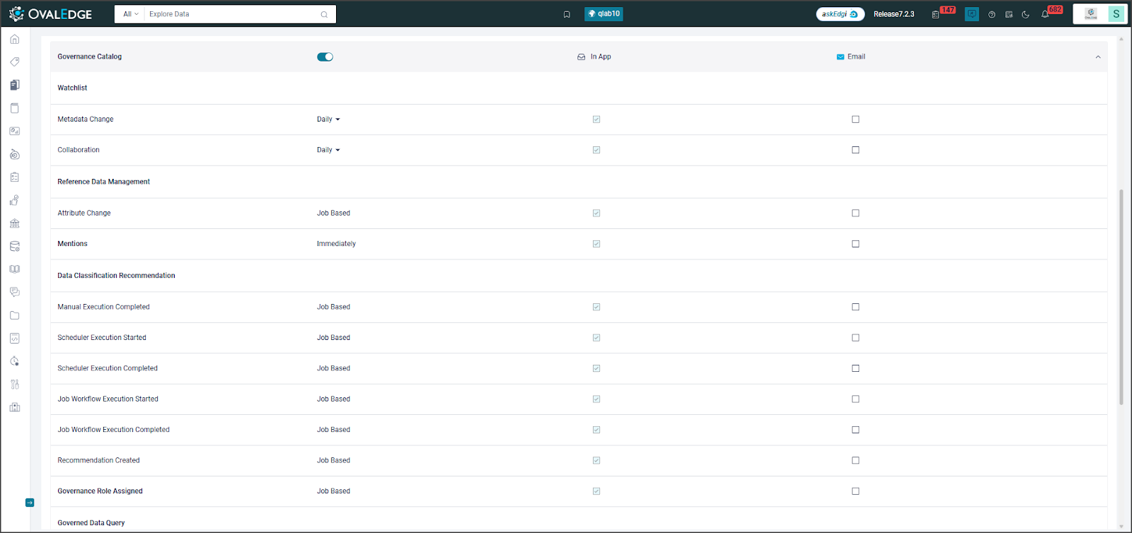Open the askEdgi assistant button
1132x533 pixels.
click(x=840, y=14)
